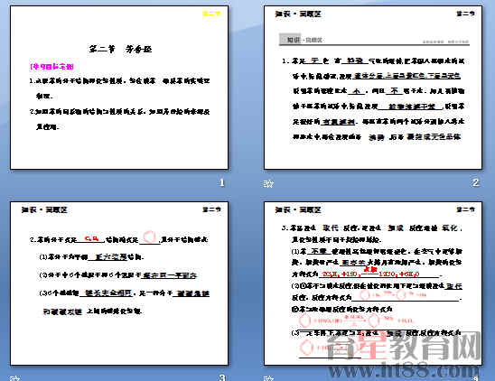Select the slide 4 thumbnail

tap(373, 283)
